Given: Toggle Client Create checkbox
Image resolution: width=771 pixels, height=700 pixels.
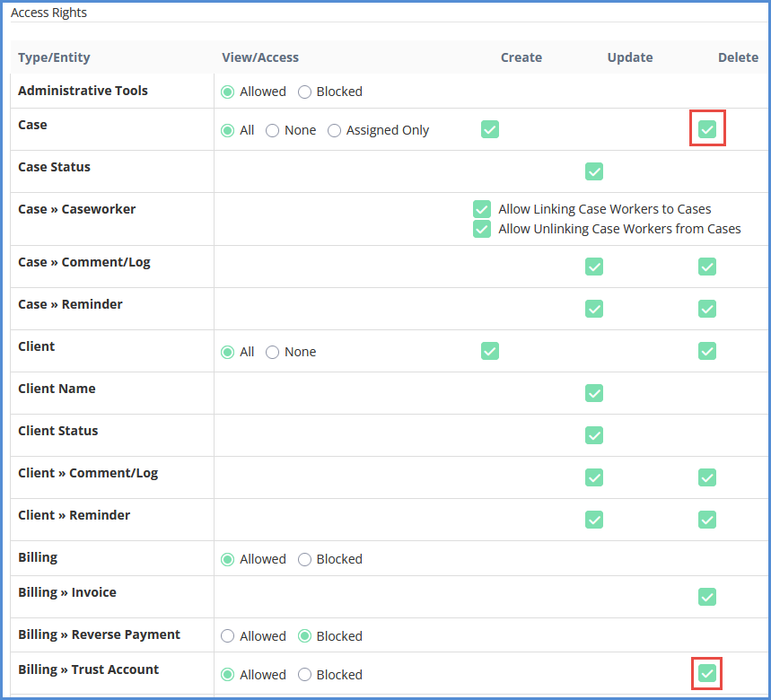Looking at the screenshot, I should click(x=490, y=351).
